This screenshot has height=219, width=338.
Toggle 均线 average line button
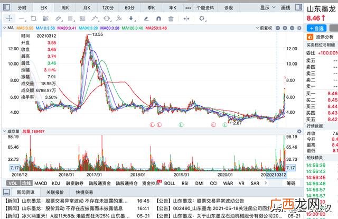pyautogui.click(x=26, y=183)
